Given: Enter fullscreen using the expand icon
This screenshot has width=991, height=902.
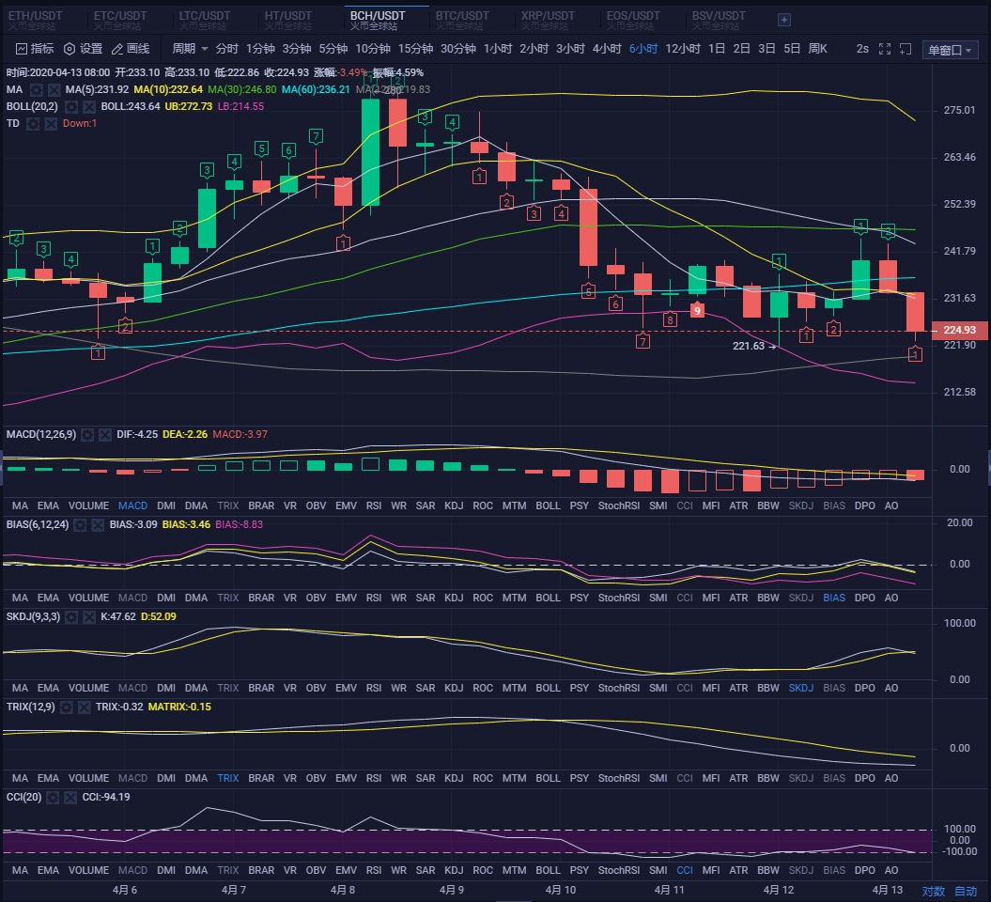Looking at the screenshot, I should 884,48.
